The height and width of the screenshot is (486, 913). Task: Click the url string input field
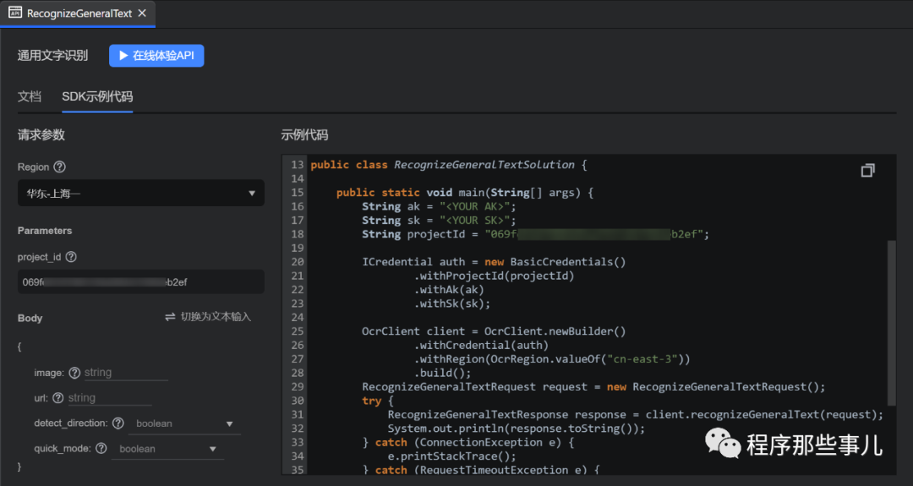click(x=109, y=398)
